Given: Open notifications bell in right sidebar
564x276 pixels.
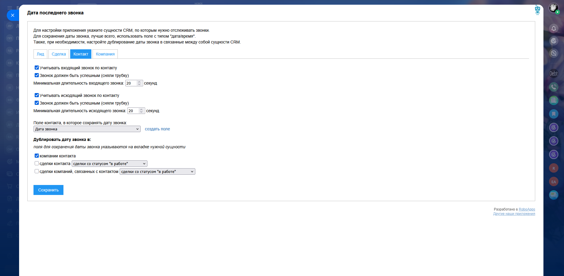Looking at the screenshot, I should coord(553,28).
